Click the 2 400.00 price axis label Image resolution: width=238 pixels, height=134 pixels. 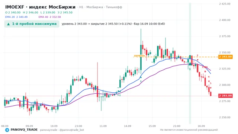pos(225,20)
